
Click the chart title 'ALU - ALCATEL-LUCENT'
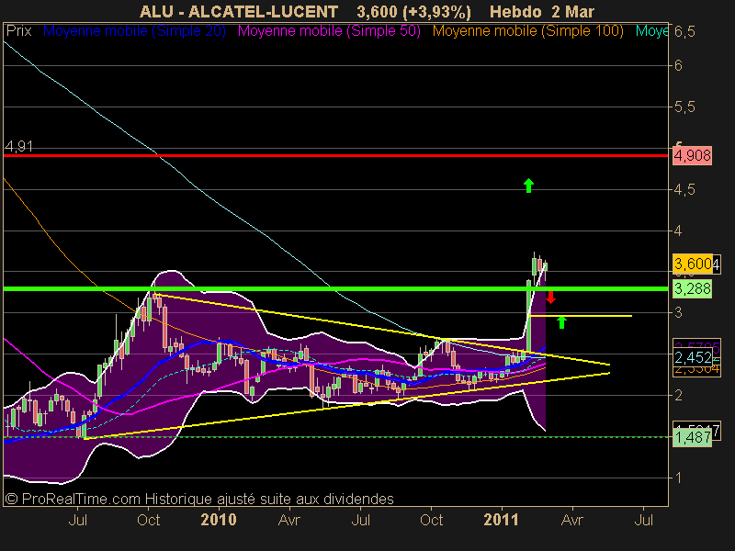tap(239, 11)
